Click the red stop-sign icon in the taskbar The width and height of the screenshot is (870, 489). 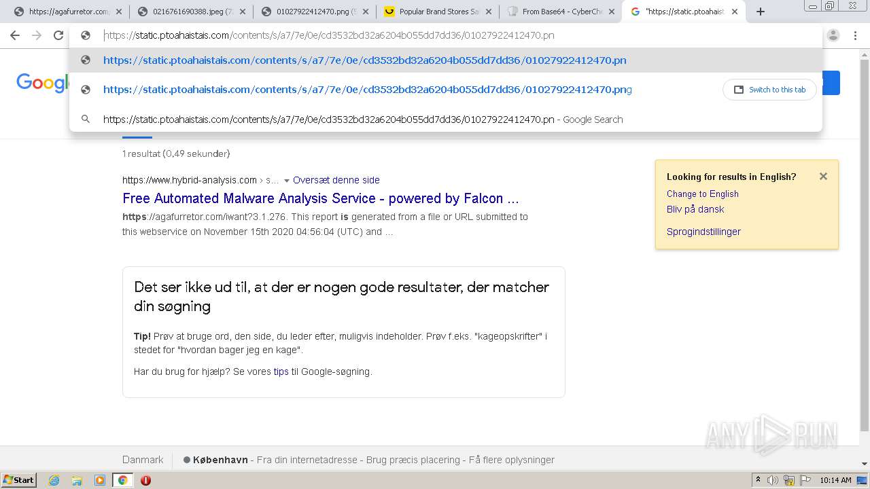point(145,480)
